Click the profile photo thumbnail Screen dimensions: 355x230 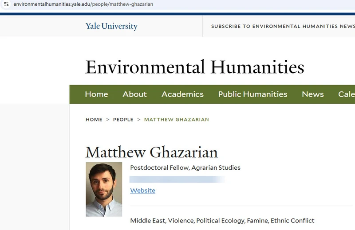point(104,189)
